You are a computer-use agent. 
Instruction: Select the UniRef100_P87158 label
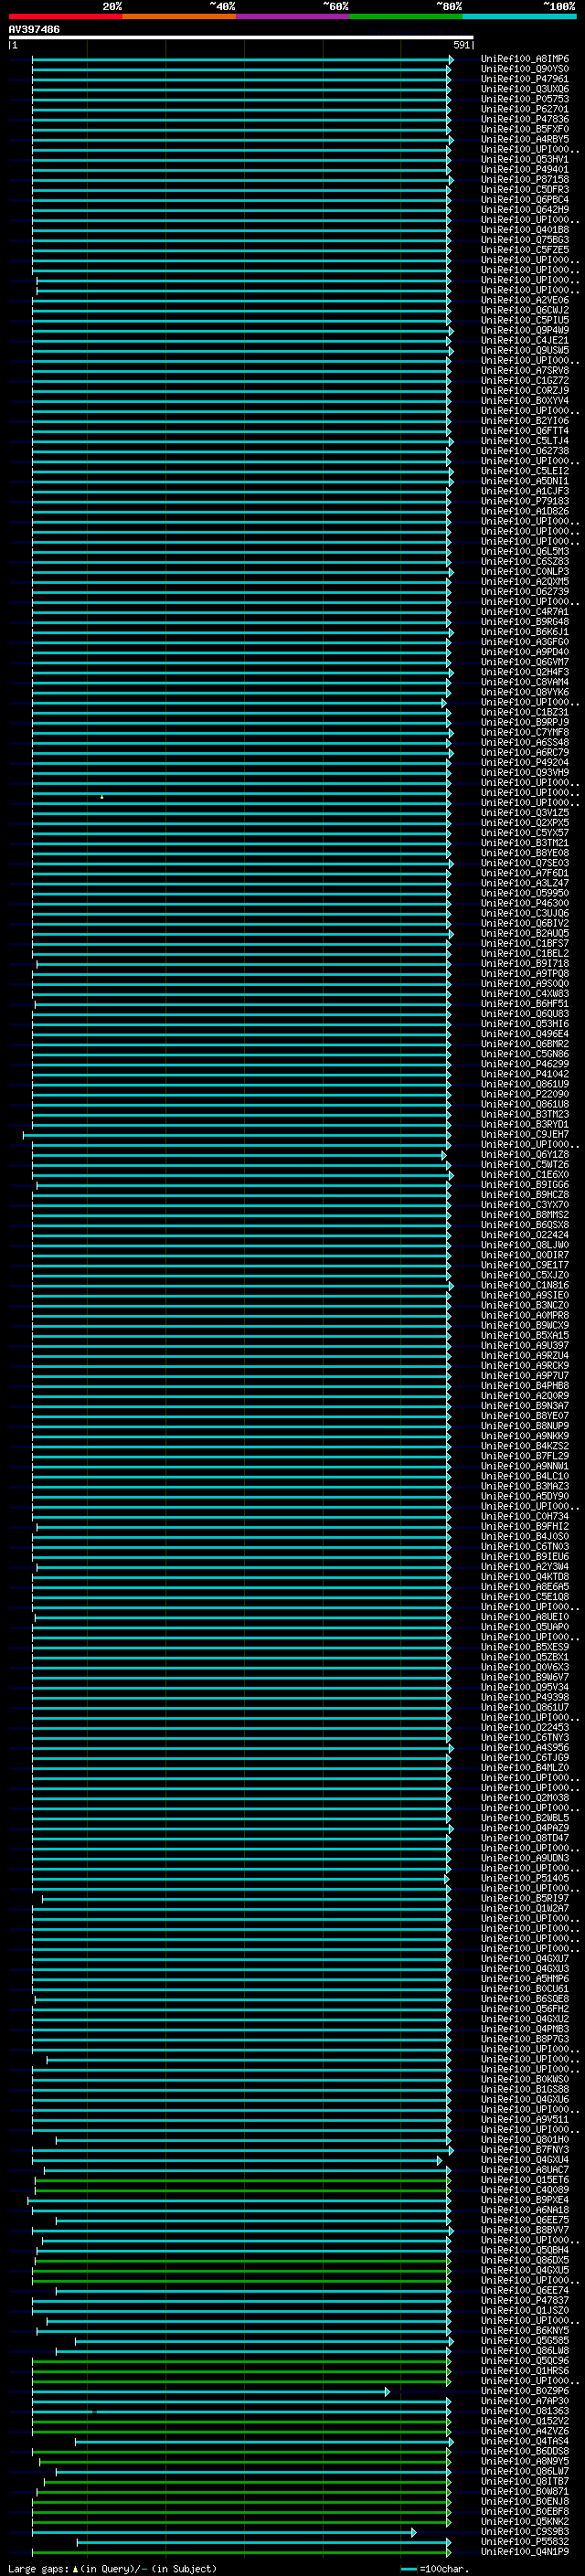(525, 180)
